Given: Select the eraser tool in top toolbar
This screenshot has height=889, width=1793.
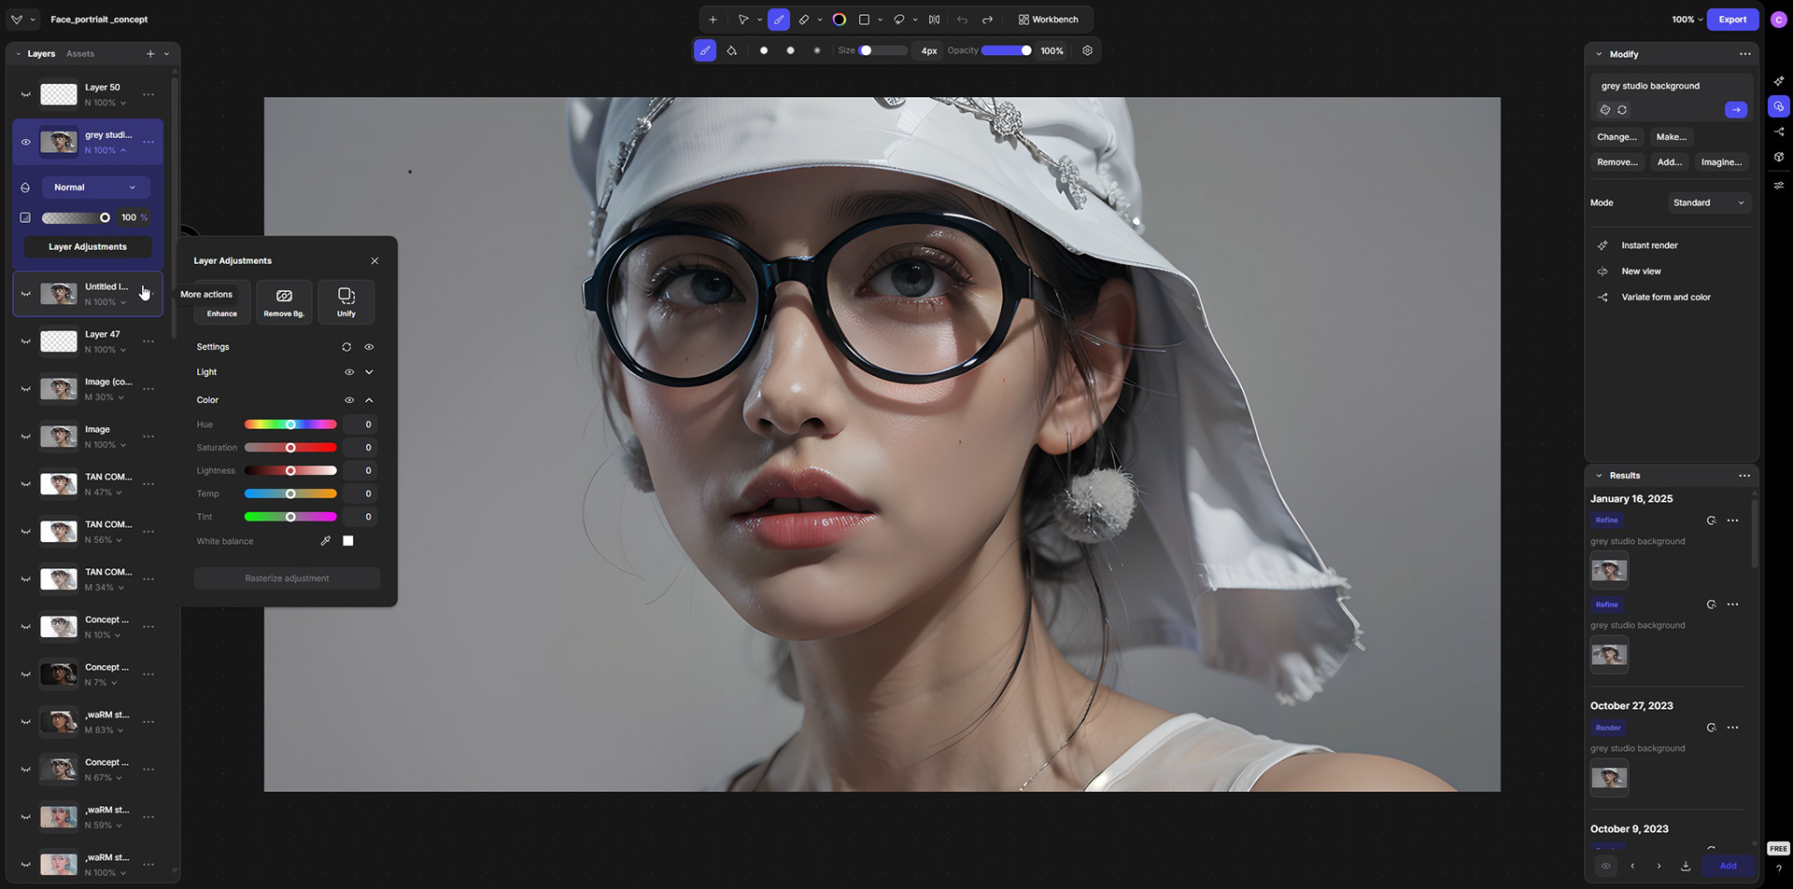Looking at the screenshot, I should (804, 20).
